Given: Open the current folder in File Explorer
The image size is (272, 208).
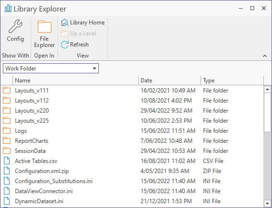Looking at the screenshot, I should tap(45, 34).
